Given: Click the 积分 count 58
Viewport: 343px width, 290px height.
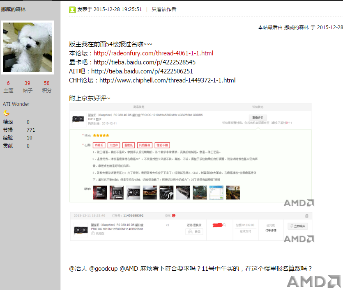Looking at the screenshot, I should point(46,83).
